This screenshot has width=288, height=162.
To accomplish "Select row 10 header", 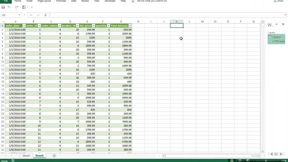I will [x=2, y=62].
